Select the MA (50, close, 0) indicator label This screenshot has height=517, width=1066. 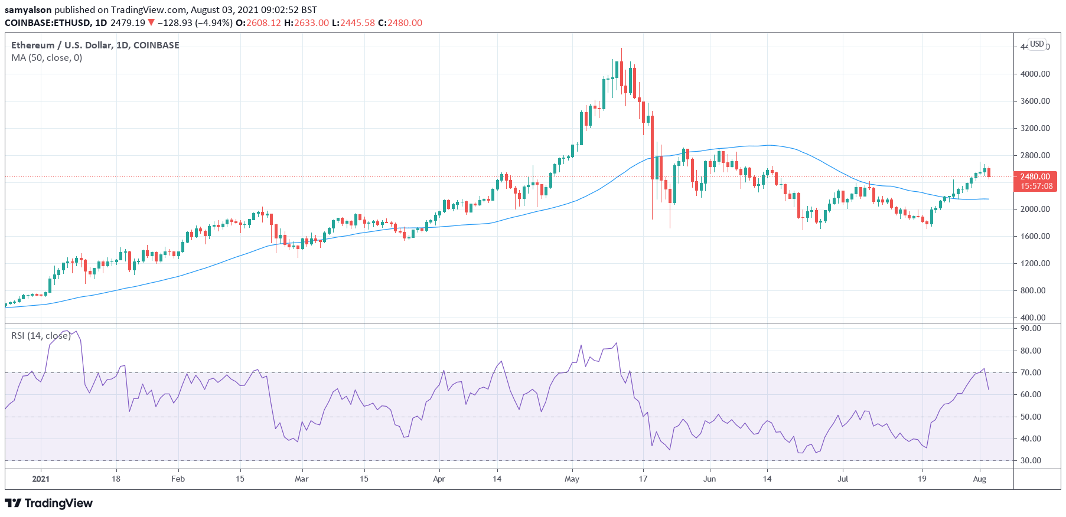[47, 58]
